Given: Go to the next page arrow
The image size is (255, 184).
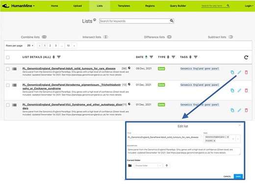Looking at the screenshot, I should (74, 46).
